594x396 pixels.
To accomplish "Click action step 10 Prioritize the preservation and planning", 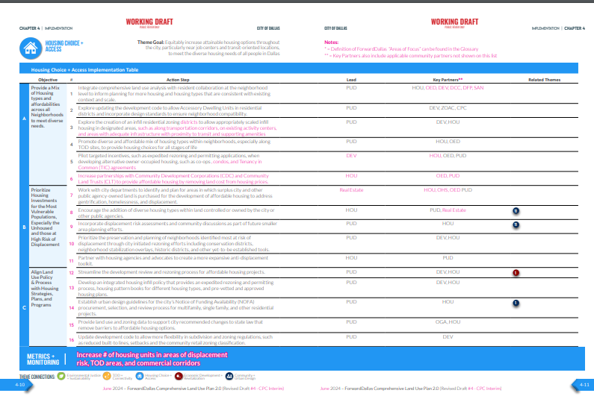I will (x=173, y=244).
